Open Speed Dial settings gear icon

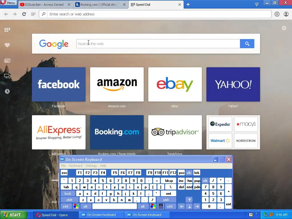(x=284, y=28)
